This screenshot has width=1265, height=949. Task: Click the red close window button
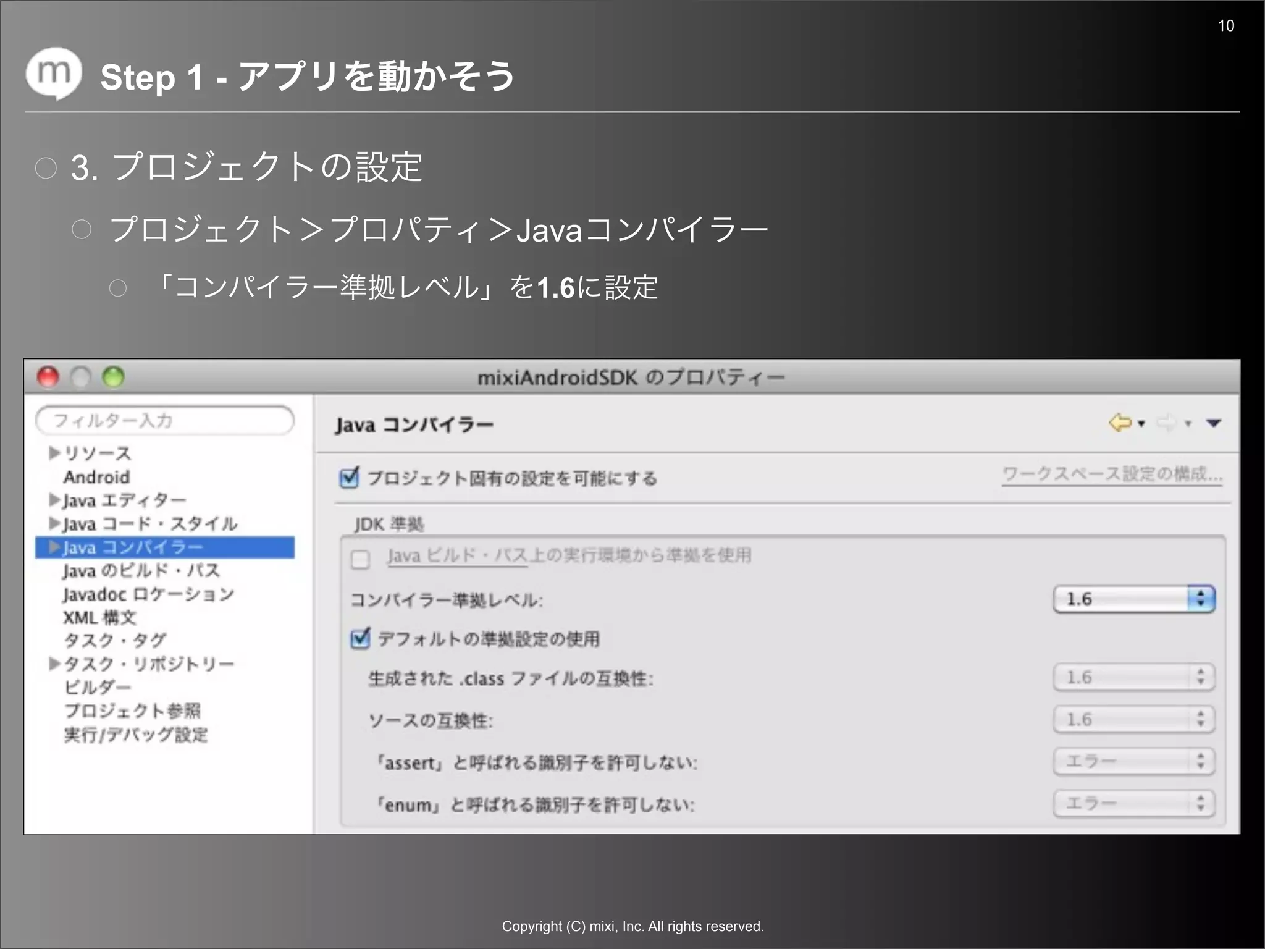48,377
